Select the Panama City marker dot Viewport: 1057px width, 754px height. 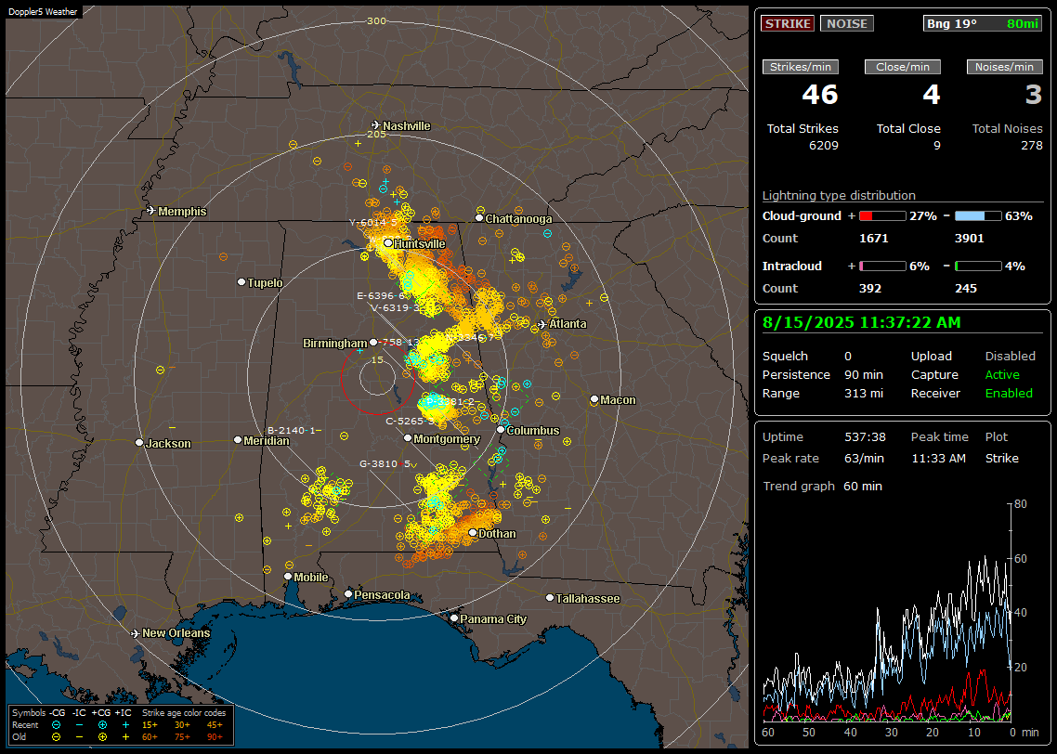tap(454, 617)
